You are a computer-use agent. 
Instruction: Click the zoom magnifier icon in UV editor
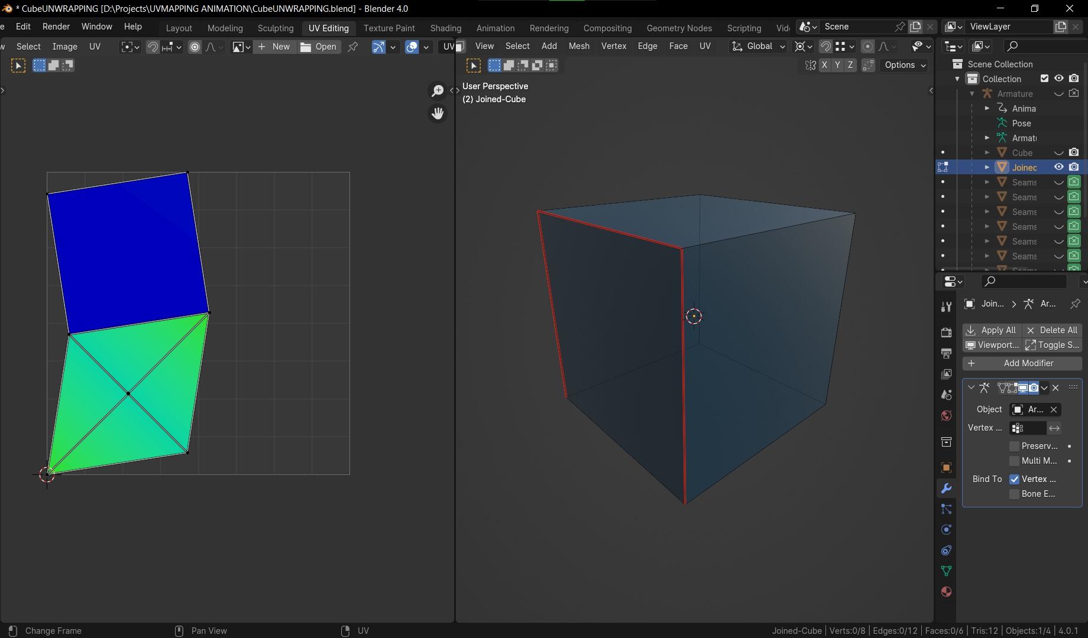click(438, 91)
